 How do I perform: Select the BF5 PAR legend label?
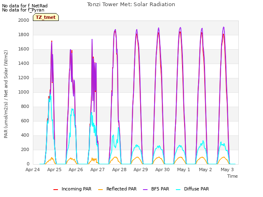pyautogui.click(x=160, y=189)
